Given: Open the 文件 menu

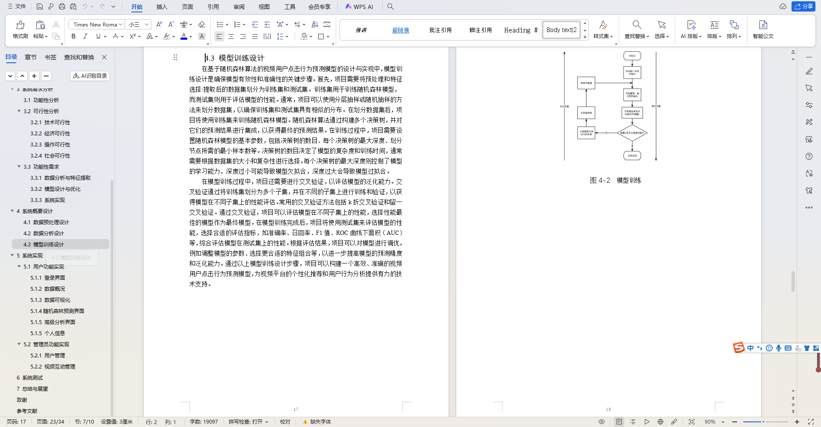Looking at the screenshot, I should click(17, 6).
